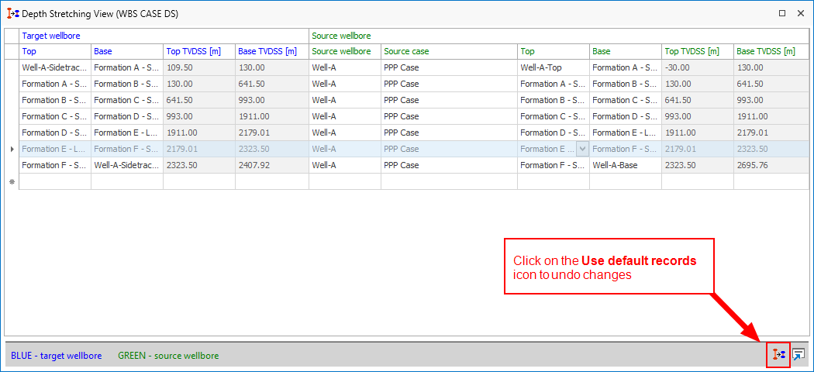Click the Use default records icon
Screen dimensions: 814x372
coord(778,354)
